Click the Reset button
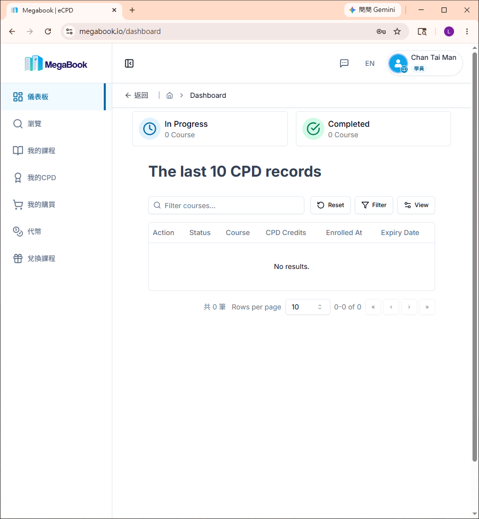Screen dimensions: 479x519 [x=330, y=205]
